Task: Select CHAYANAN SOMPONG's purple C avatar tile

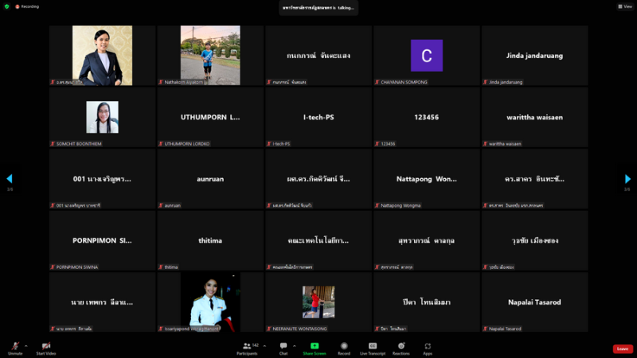Action: pos(427,56)
